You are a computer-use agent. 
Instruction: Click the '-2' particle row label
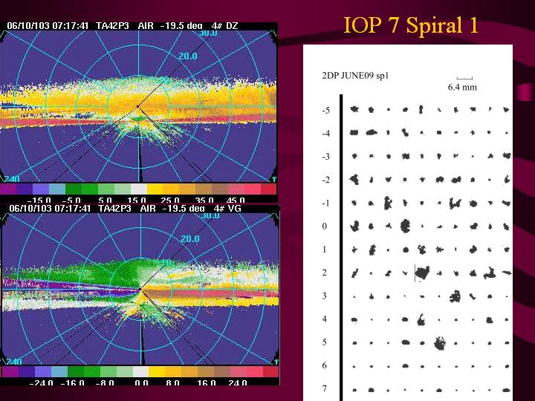pyautogui.click(x=326, y=180)
